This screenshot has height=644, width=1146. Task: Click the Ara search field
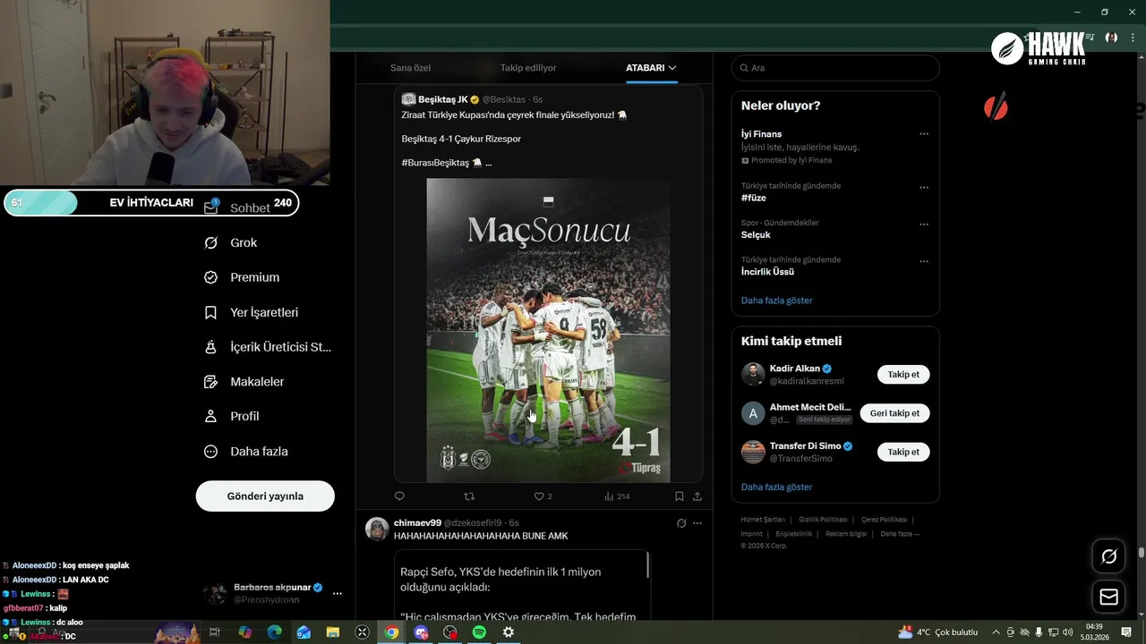coord(835,68)
